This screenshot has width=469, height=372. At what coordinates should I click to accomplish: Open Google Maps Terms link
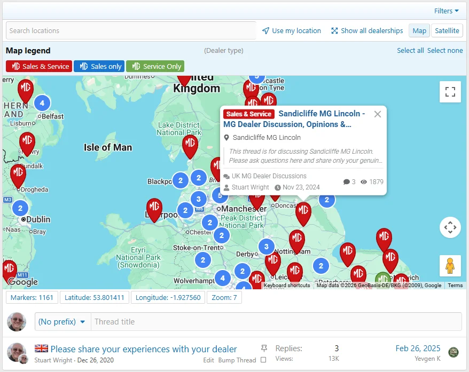455,286
